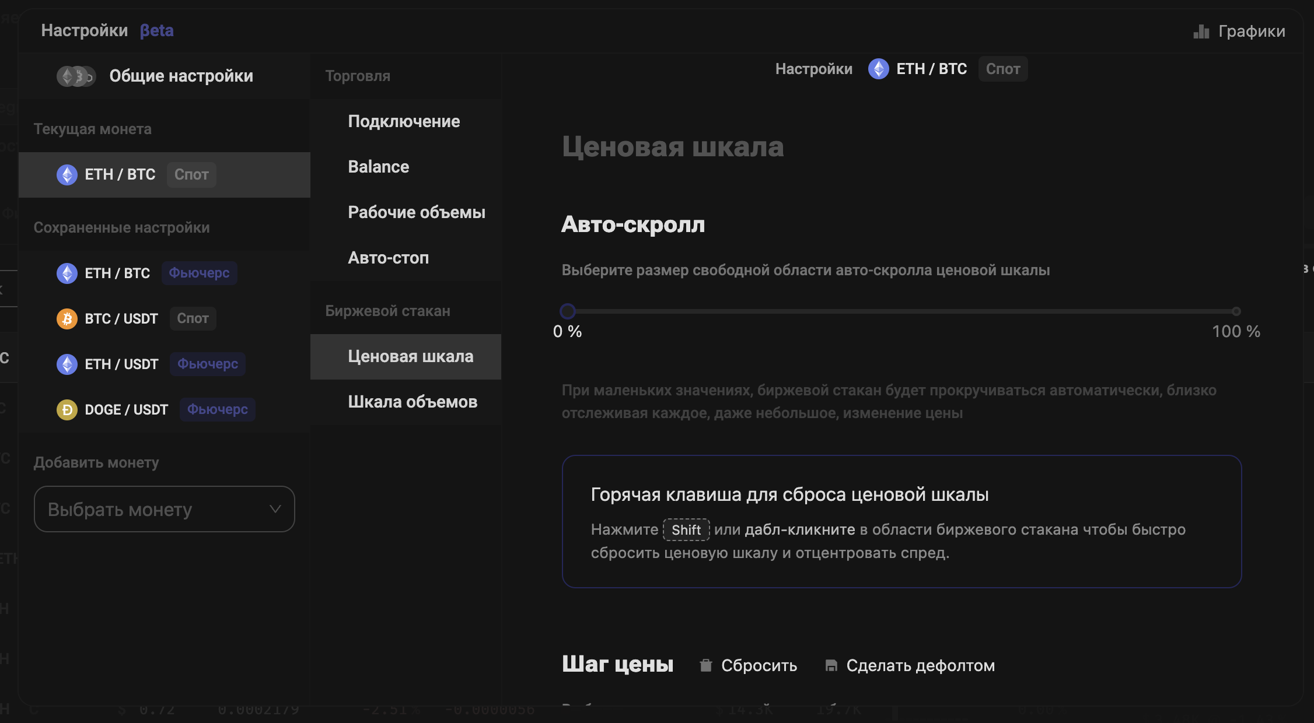The image size is (1314, 723).
Task: Click Ethereum icon in current coin row
Action: click(67, 175)
